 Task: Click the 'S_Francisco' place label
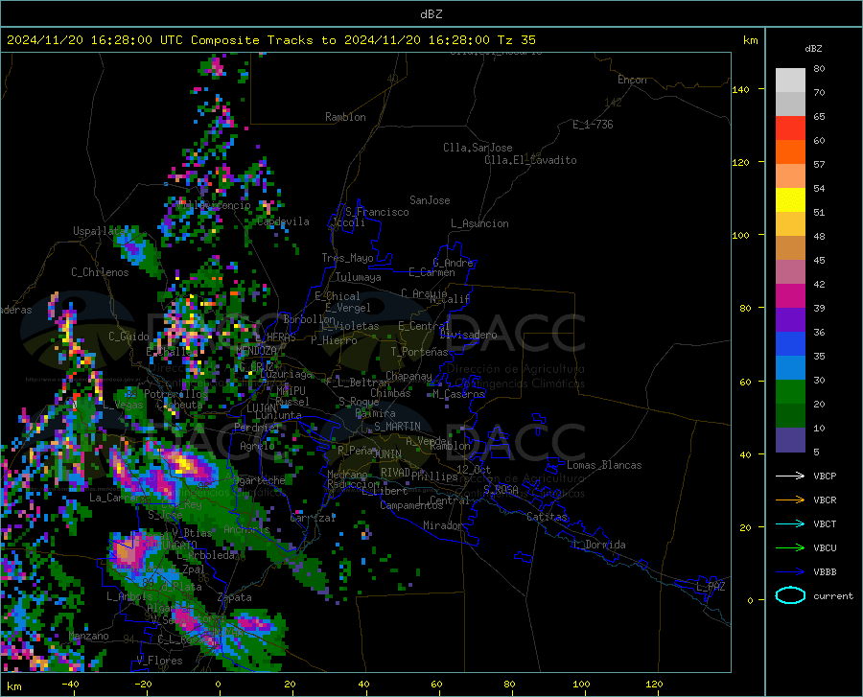377,212
